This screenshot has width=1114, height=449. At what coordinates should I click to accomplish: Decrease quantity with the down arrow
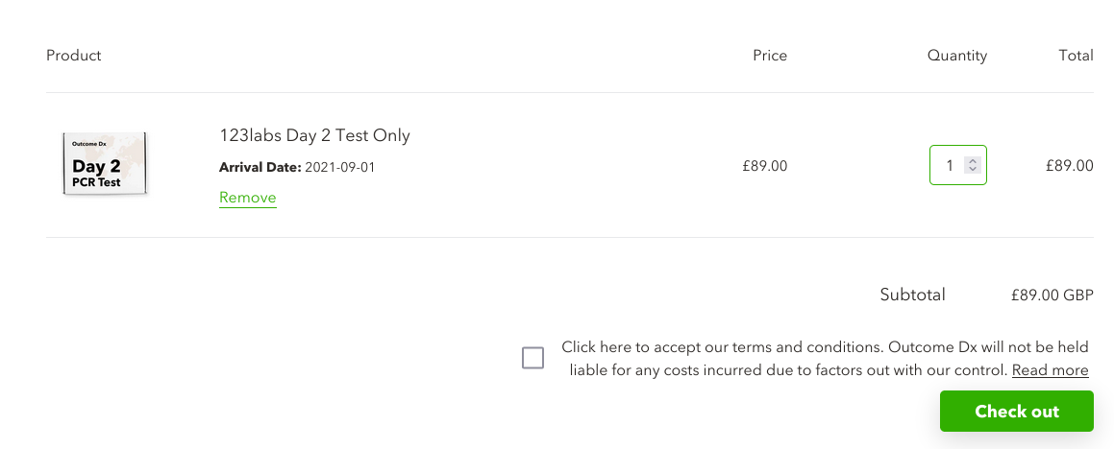pyautogui.click(x=974, y=169)
